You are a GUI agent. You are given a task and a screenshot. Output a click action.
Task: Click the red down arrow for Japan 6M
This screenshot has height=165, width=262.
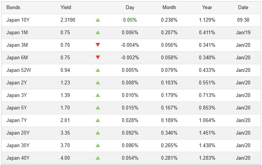[98, 57]
